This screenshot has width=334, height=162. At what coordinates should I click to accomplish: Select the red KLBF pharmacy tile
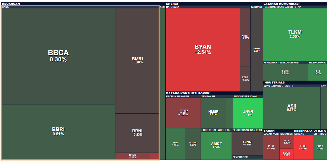click(x=303, y=147)
